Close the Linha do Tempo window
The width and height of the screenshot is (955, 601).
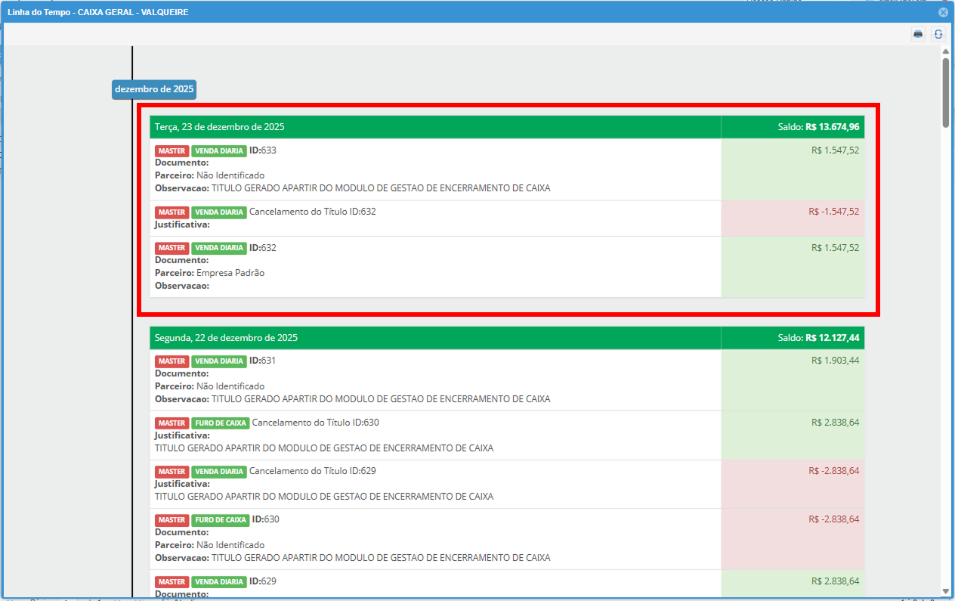pos(943,12)
